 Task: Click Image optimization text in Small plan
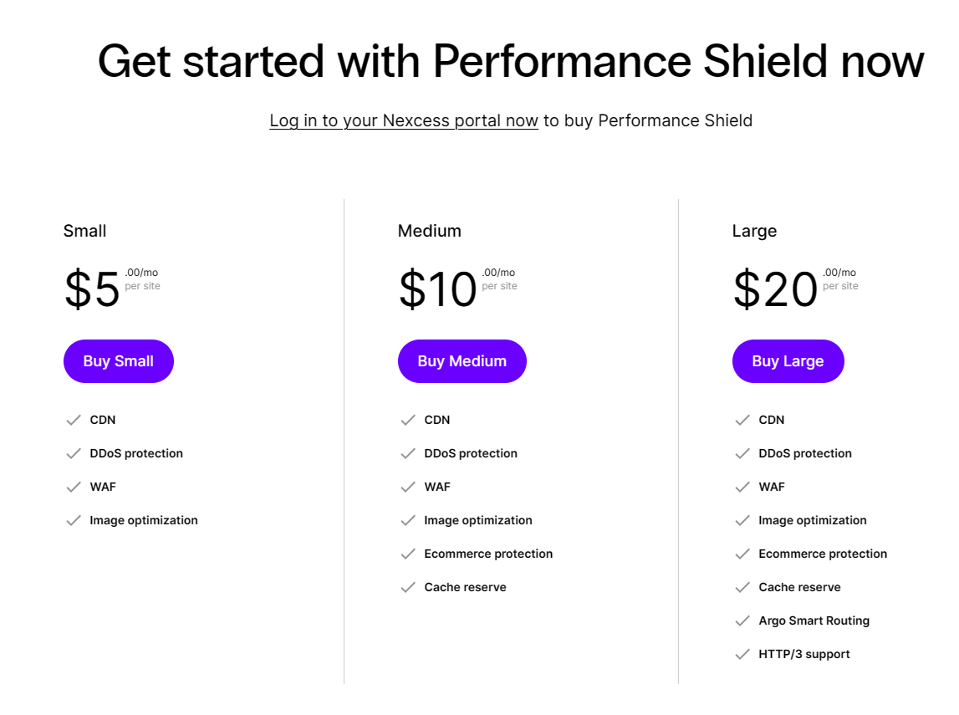tap(144, 520)
